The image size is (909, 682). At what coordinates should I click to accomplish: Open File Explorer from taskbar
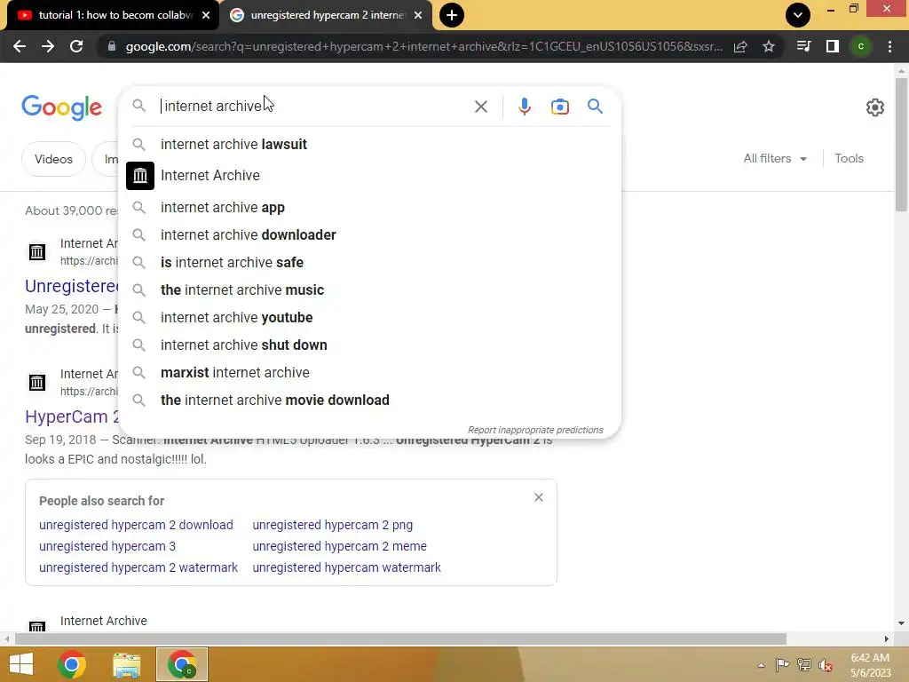[x=126, y=664]
